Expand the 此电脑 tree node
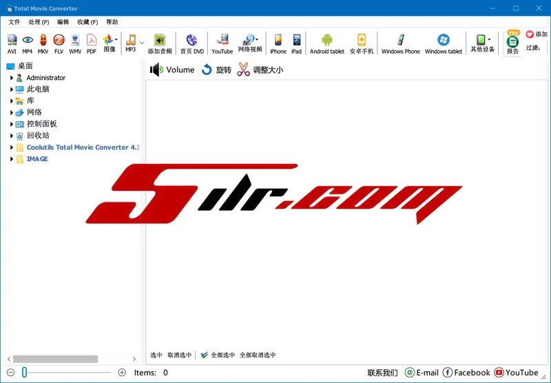The width and height of the screenshot is (551, 383). [x=11, y=90]
